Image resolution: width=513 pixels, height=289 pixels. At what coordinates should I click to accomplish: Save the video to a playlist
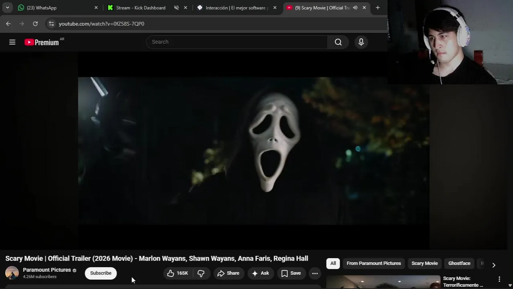pyautogui.click(x=291, y=273)
